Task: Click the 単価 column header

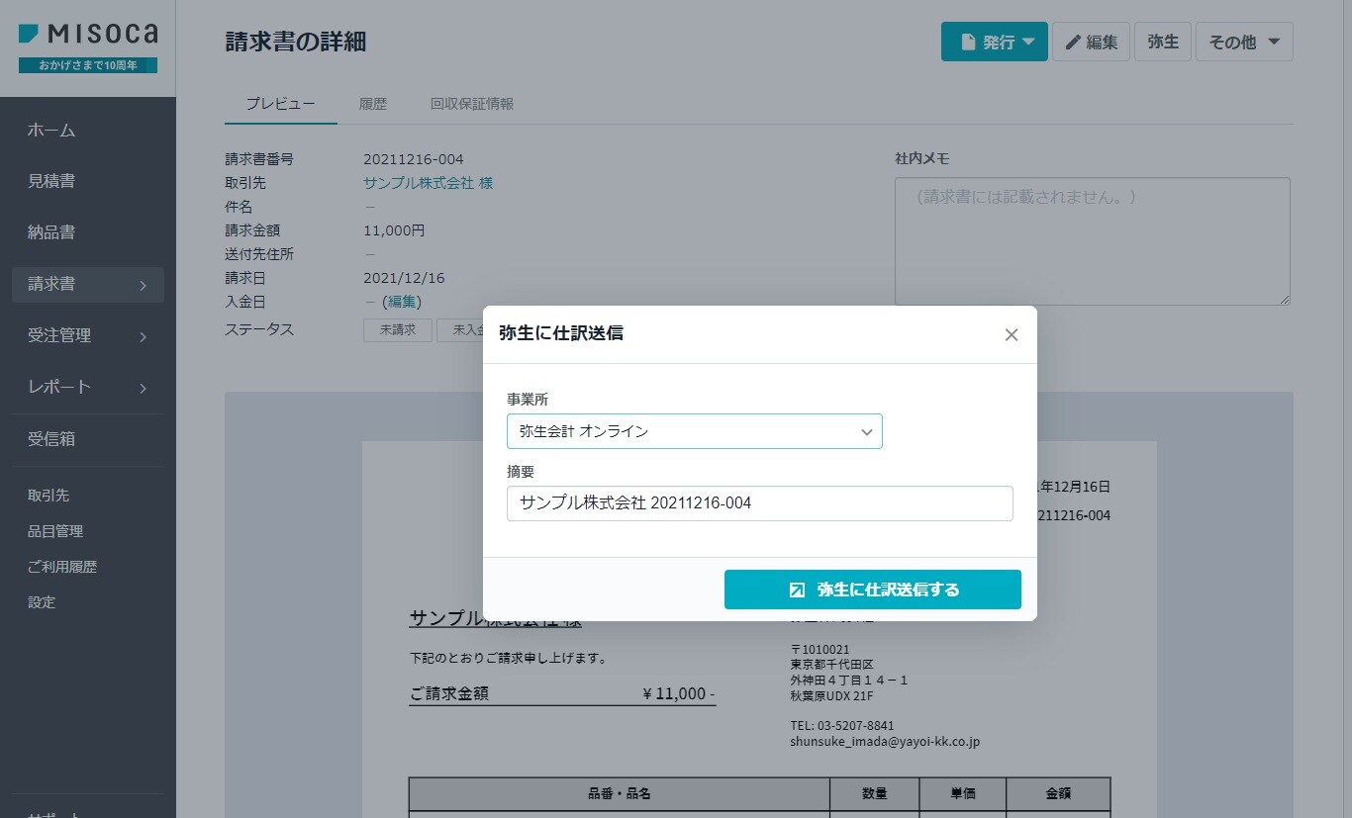Action: click(963, 793)
